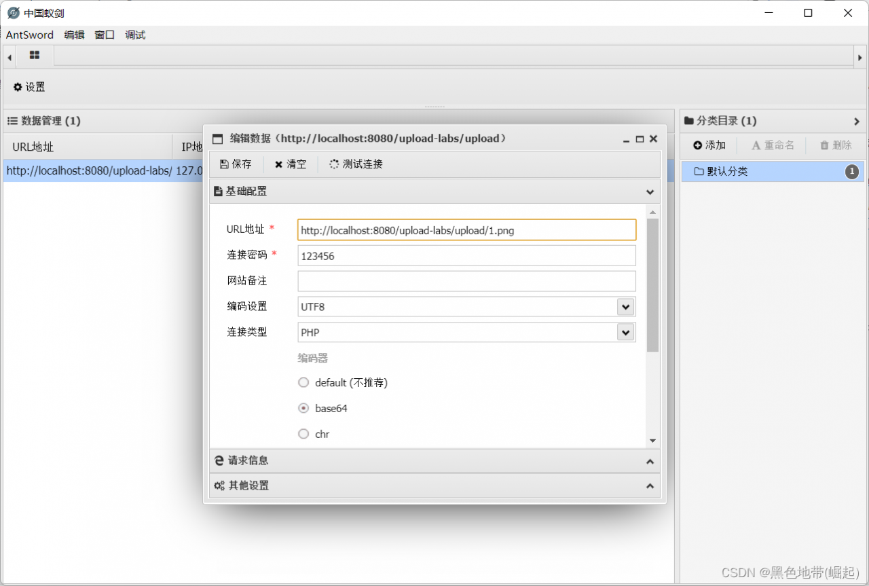Collapse the 分类目录 panel with the chevron
869x586 pixels.
pos(857,121)
